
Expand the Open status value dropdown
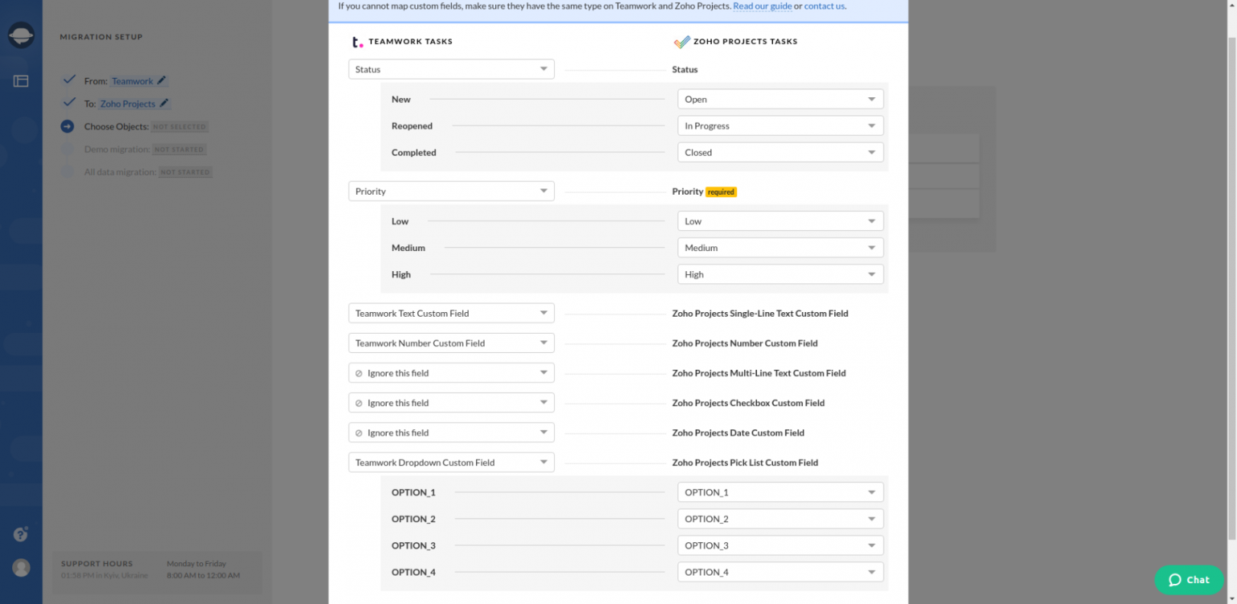coord(780,100)
